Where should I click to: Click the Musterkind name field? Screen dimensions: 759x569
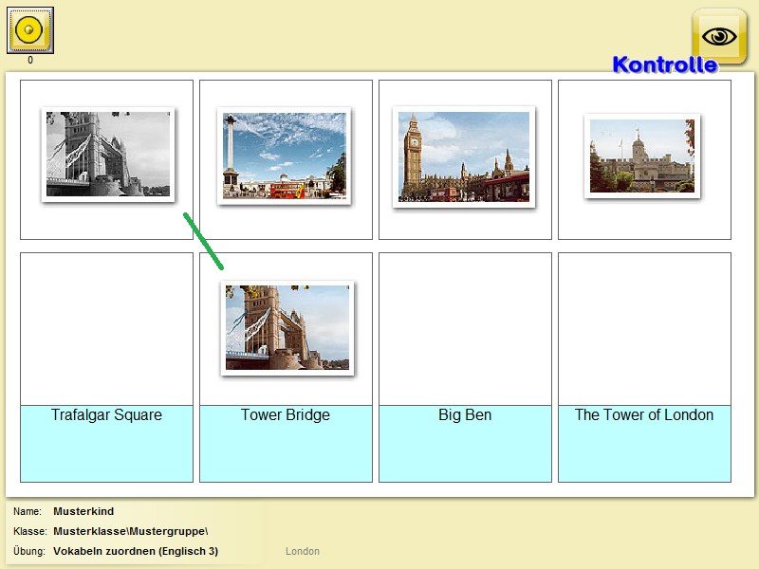(x=83, y=512)
